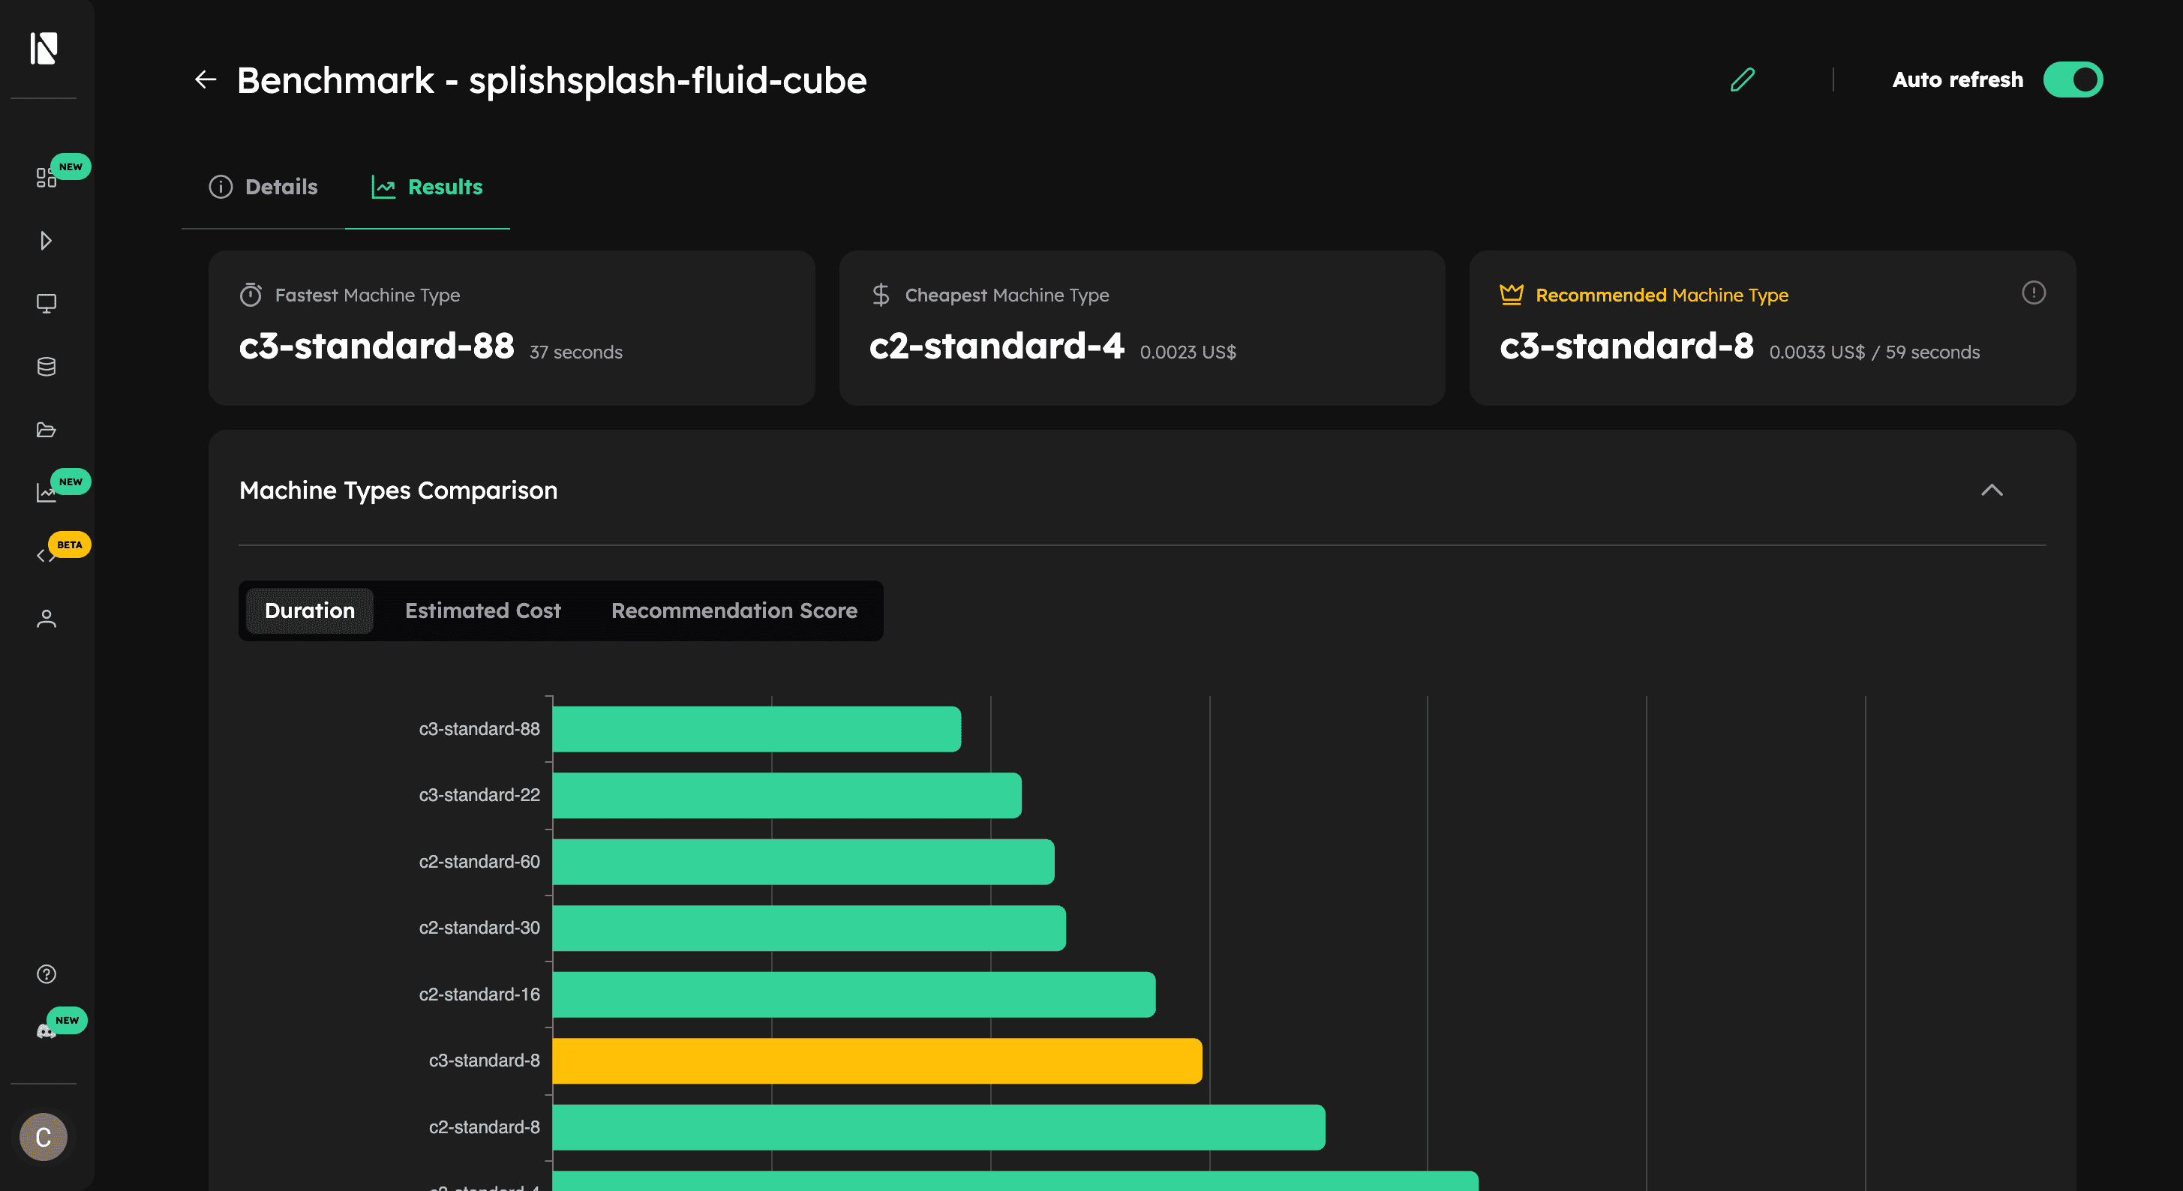Switch to the Details tab
The height and width of the screenshot is (1191, 2183).
click(263, 187)
